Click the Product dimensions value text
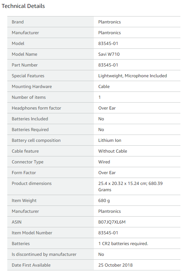 pos(130,186)
